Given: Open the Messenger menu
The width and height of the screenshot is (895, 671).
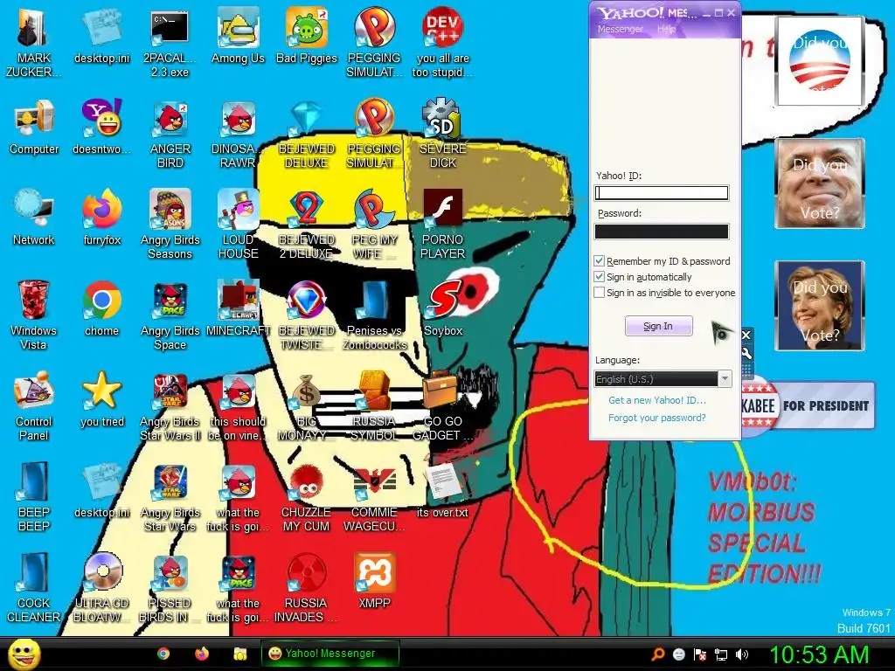Looking at the screenshot, I should click(620, 29).
